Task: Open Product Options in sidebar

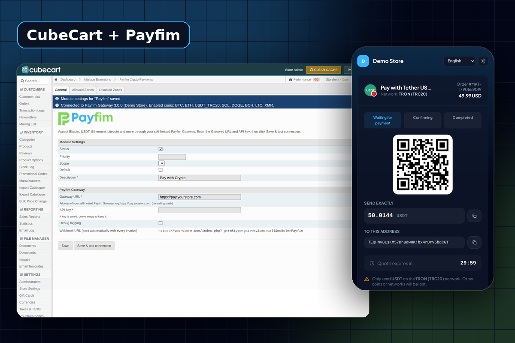Action: click(31, 160)
